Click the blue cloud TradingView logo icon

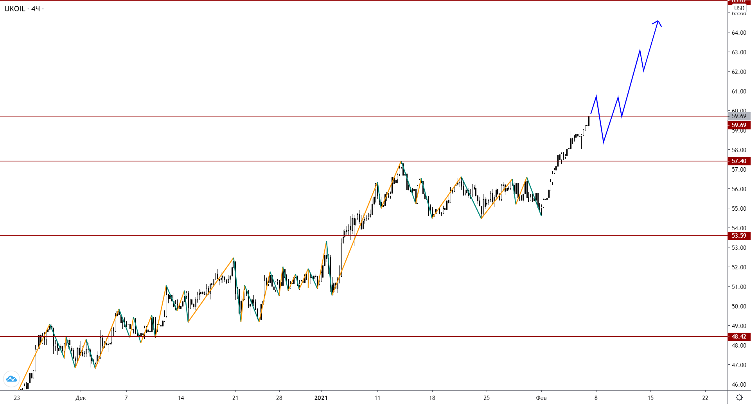pyautogui.click(x=11, y=379)
